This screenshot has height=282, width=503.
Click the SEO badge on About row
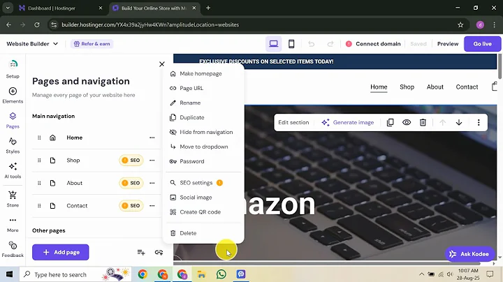[131, 183]
